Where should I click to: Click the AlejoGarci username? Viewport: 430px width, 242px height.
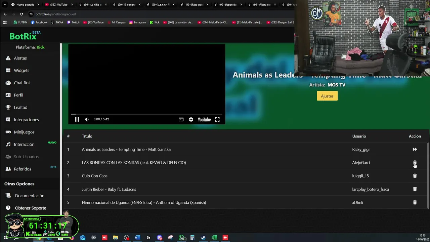361,163
